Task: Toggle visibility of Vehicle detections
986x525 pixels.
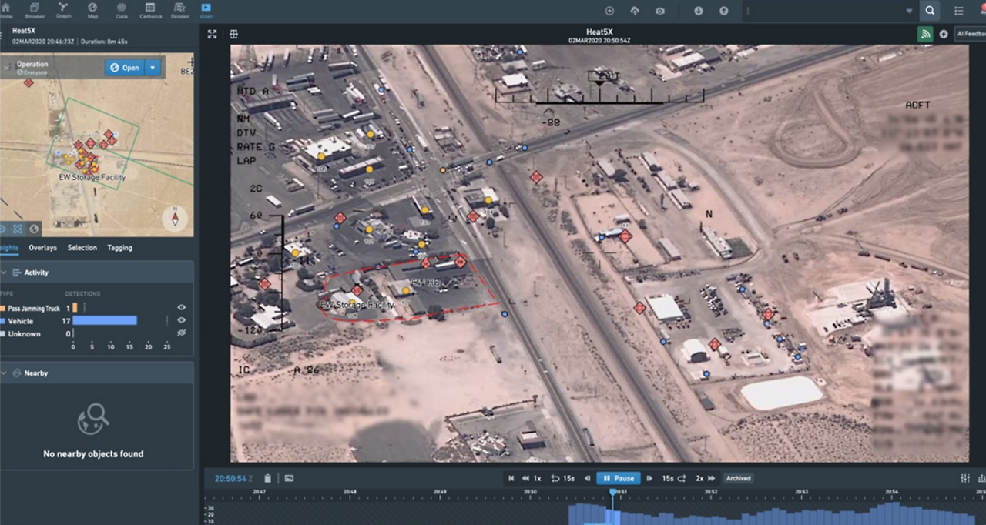Action: pyautogui.click(x=182, y=320)
